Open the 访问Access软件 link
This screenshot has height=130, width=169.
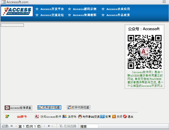click(x=51, y=117)
